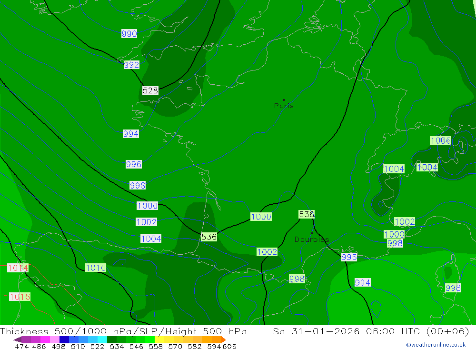This screenshot has width=476, height=349.
Task: Click the 992 isobar label
Action: tap(131, 65)
